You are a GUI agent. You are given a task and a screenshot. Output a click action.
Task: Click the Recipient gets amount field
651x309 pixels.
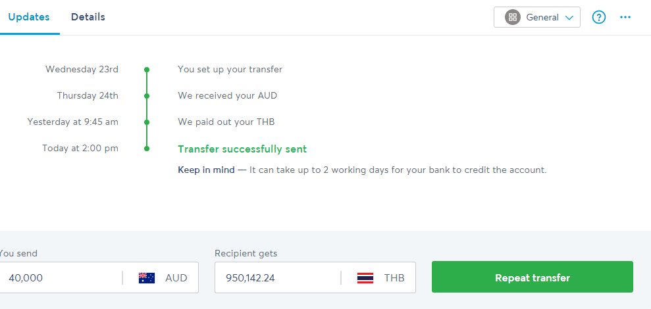click(276, 278)
